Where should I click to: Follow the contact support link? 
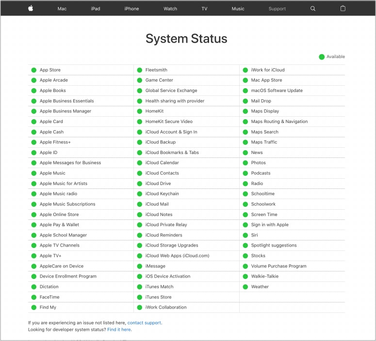click(x=145, y=323)
